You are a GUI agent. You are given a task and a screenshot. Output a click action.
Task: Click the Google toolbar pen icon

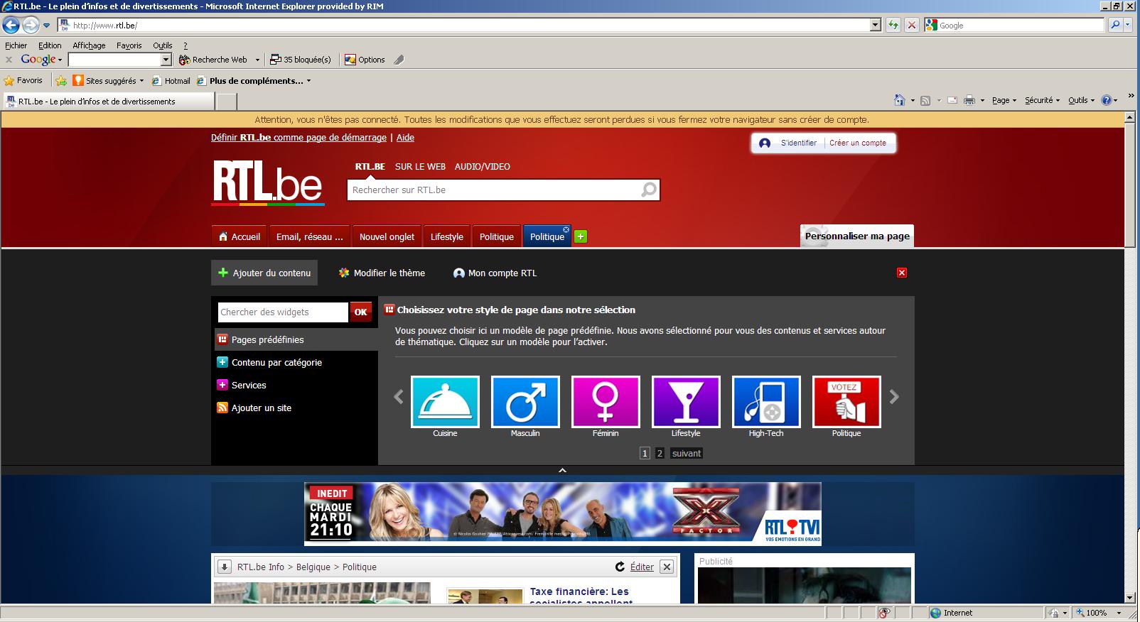(x=399, y=60)
